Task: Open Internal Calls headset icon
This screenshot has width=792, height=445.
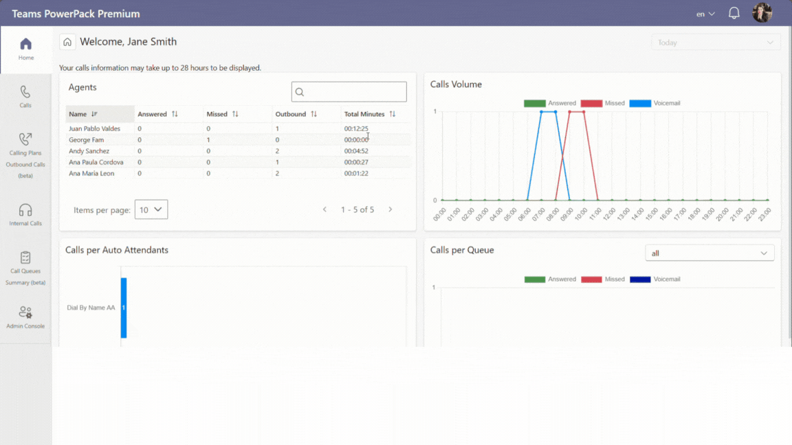Action: pyautogui.click(x=25, y=209)
